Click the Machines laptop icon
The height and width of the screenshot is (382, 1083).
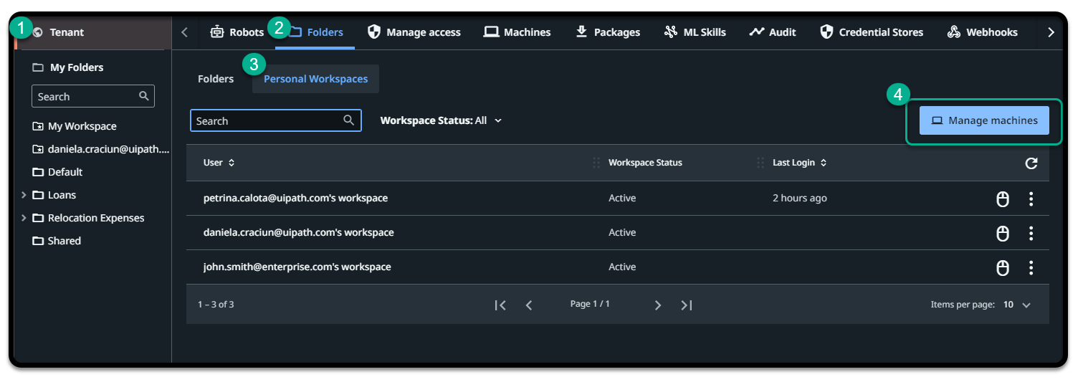[491, 32]
